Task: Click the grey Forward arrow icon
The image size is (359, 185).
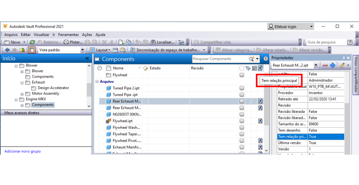Action: click(14, 50)
